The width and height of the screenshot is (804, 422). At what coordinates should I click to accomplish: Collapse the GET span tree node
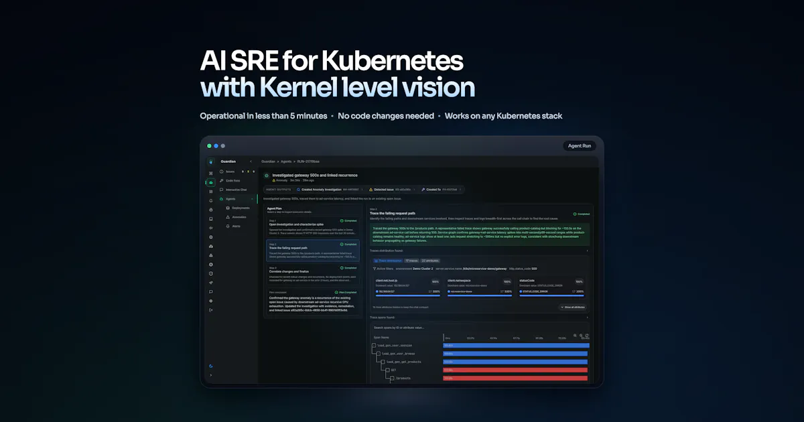388,370
